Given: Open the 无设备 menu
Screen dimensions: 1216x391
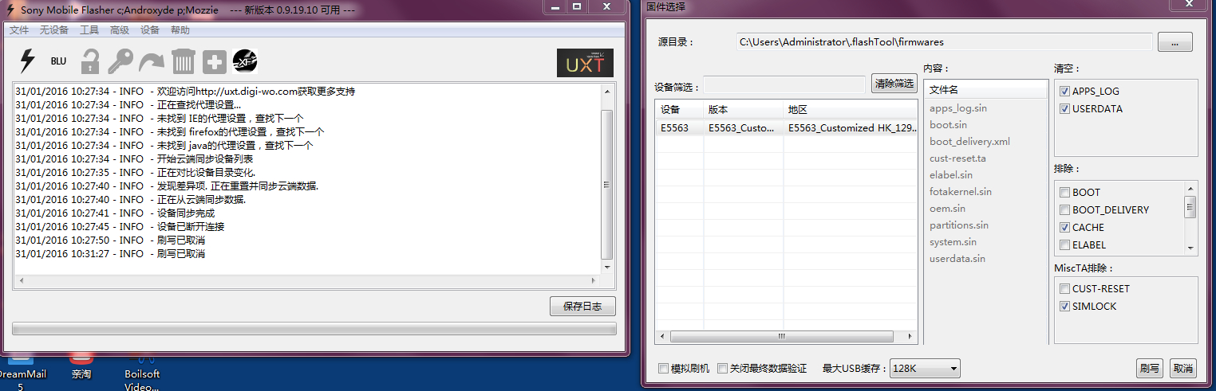Looking at the screenshot, I should pyautogui.click(x=54, y=30).
